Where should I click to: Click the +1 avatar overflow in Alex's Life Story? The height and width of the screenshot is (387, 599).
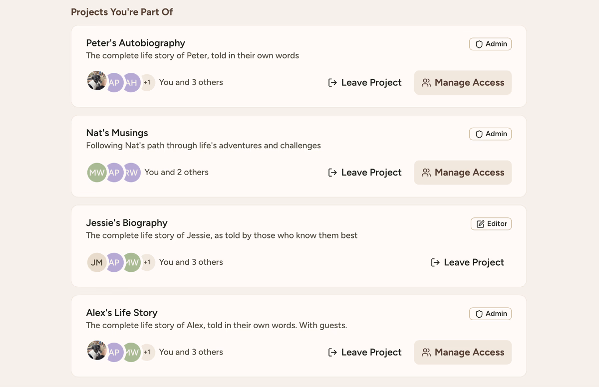pos(148,352)
